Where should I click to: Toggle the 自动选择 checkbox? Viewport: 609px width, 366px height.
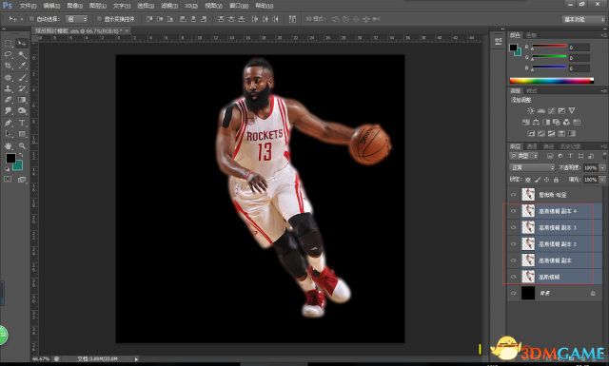pyautogui.click(x=31, y=19)
